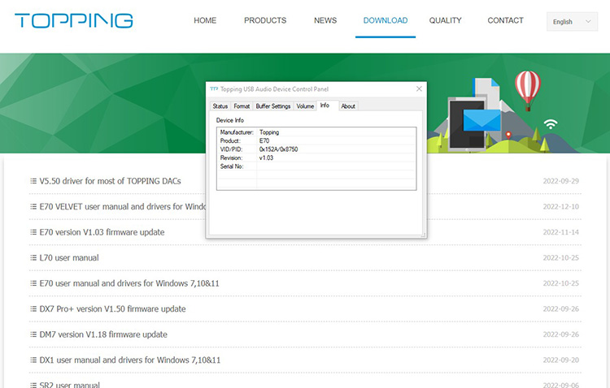Switch to the Status tab
Viewport: 610px width, 388px height.
[220, 106]
